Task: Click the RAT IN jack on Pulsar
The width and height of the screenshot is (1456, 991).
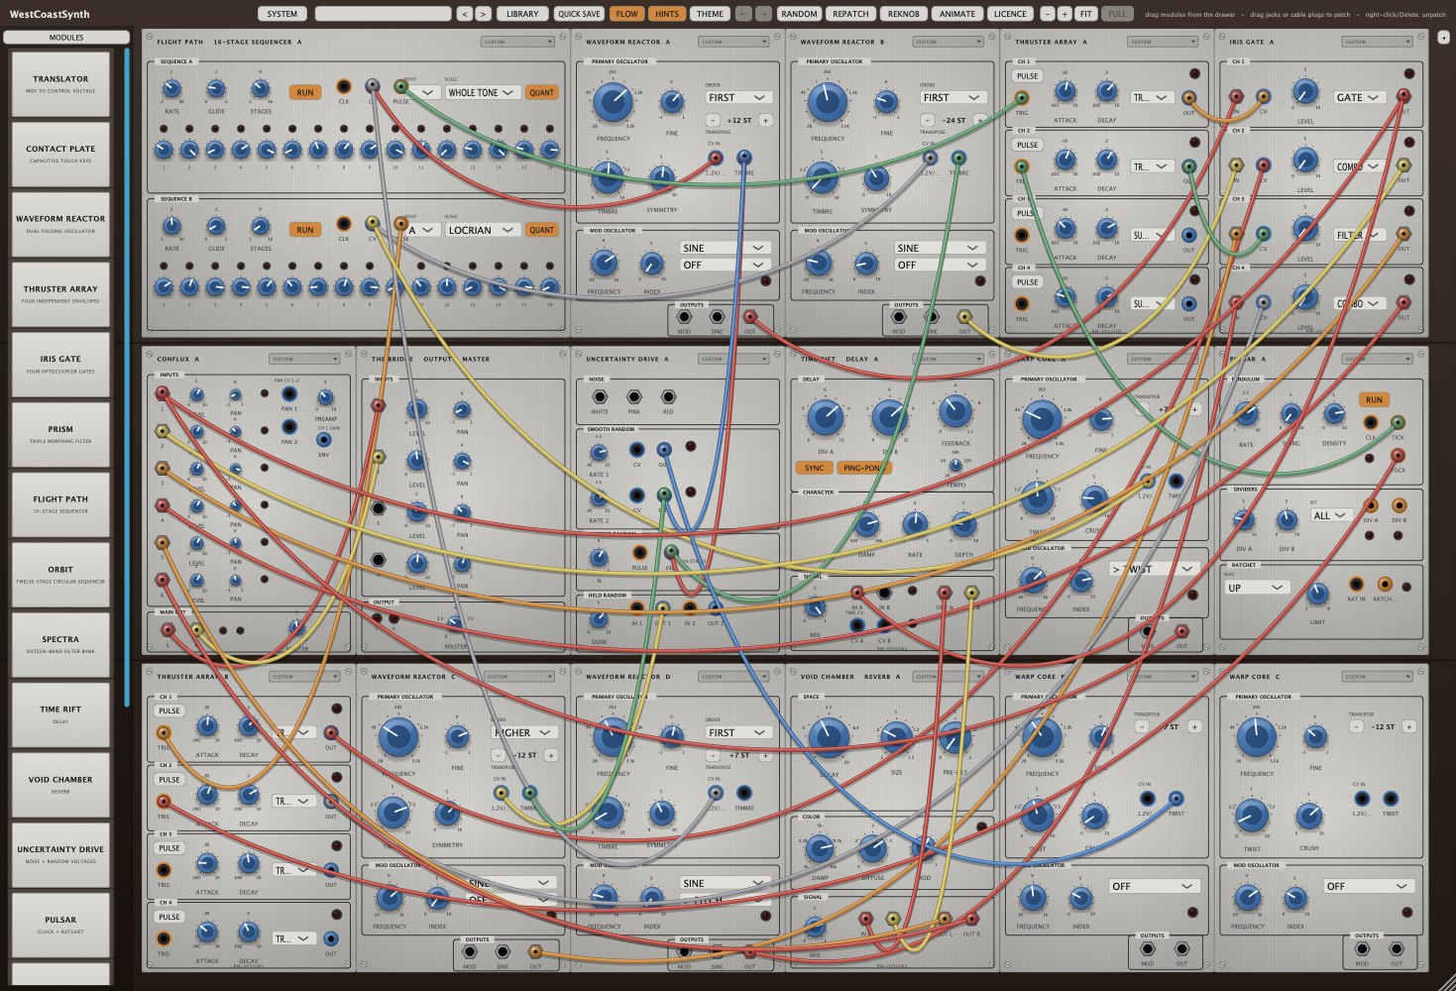Action: (1356, 585)
